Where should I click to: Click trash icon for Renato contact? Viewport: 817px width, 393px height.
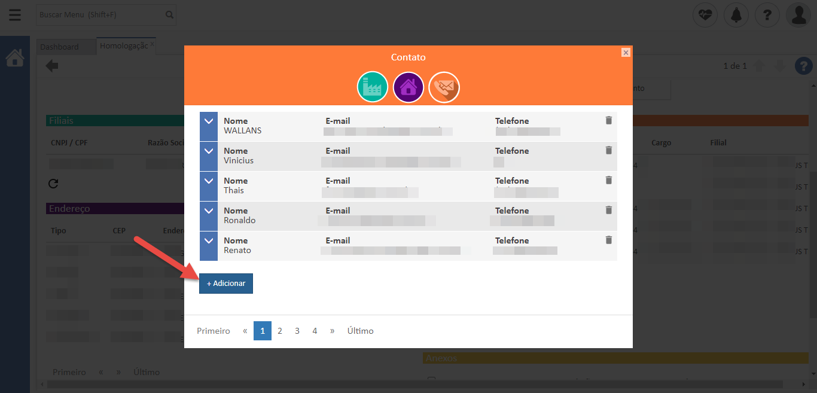click(x=609, y=240)
